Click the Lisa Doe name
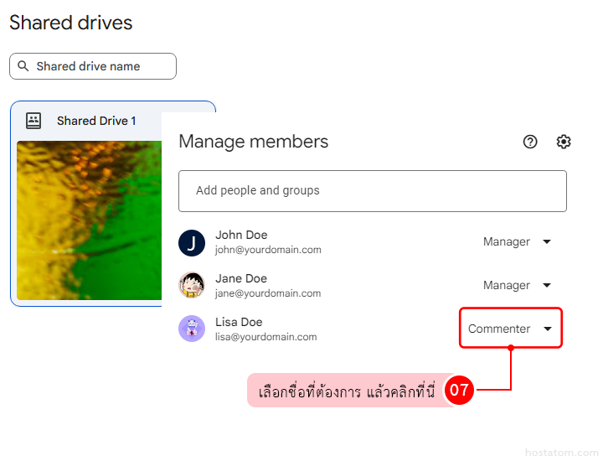 click(x=239, y=322)
